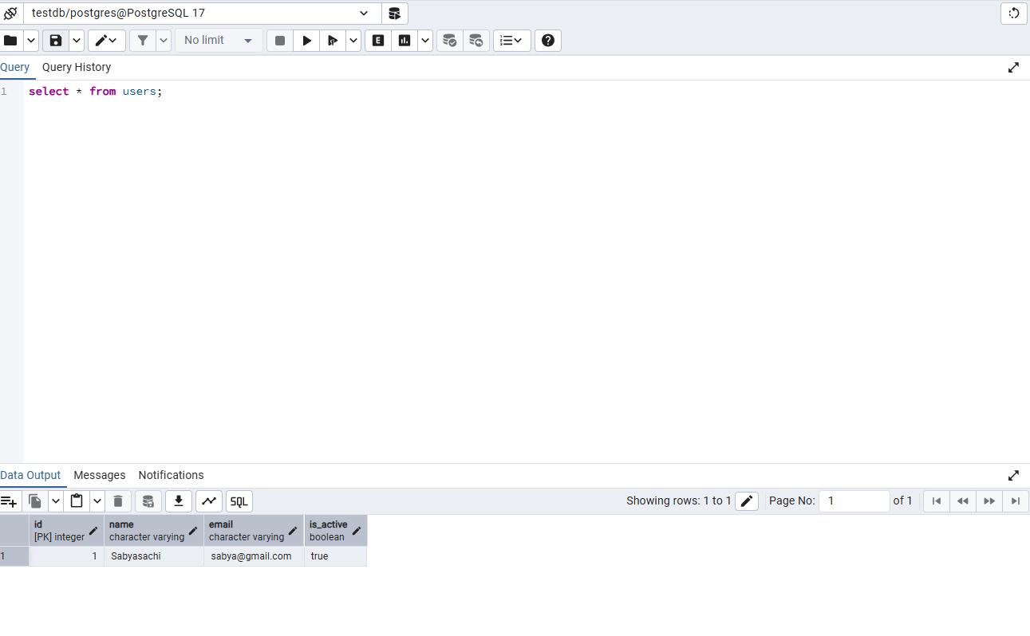Screen dimensions: 1030x636
Task: Stop the running query
Action: [x=280, y=41]
